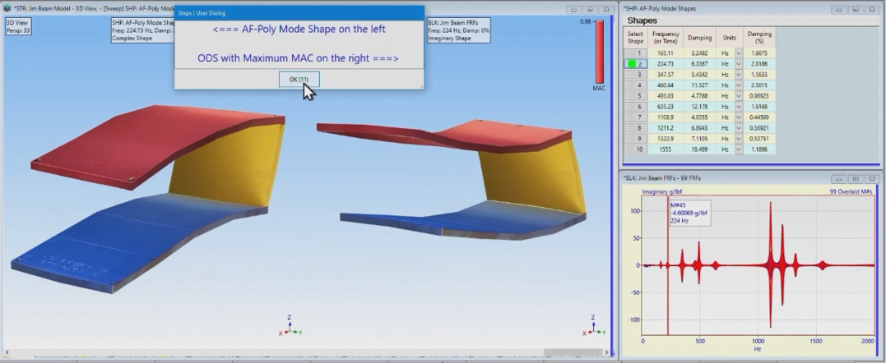
Task: Maximize the AF-Poly Mode Shapes window
Action: (x=857, y=8)
